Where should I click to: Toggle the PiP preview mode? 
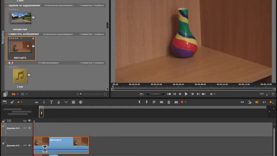261,94
